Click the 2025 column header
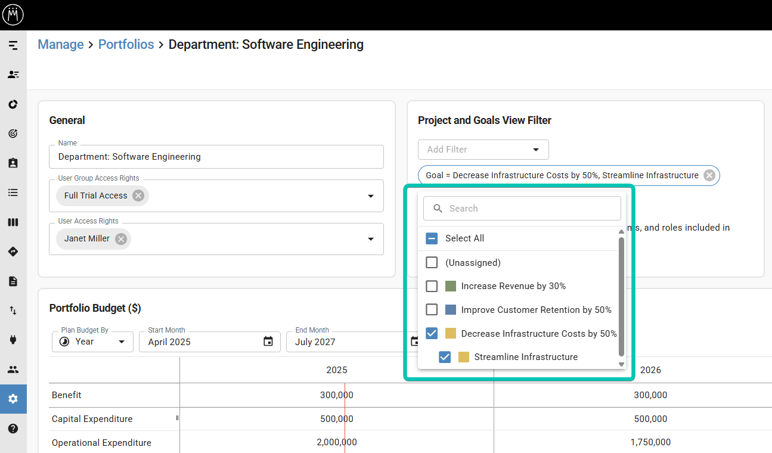This screenshot has height=453, width=772. coord(337,370)
